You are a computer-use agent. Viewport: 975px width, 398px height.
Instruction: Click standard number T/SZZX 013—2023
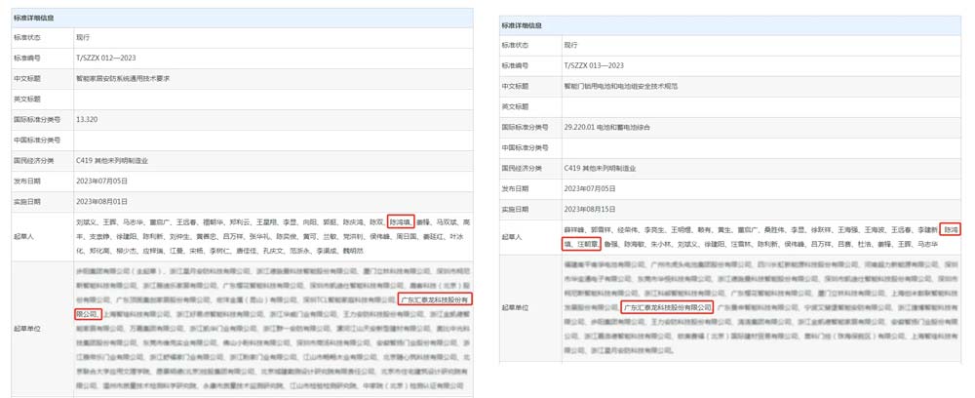point(594,64)
